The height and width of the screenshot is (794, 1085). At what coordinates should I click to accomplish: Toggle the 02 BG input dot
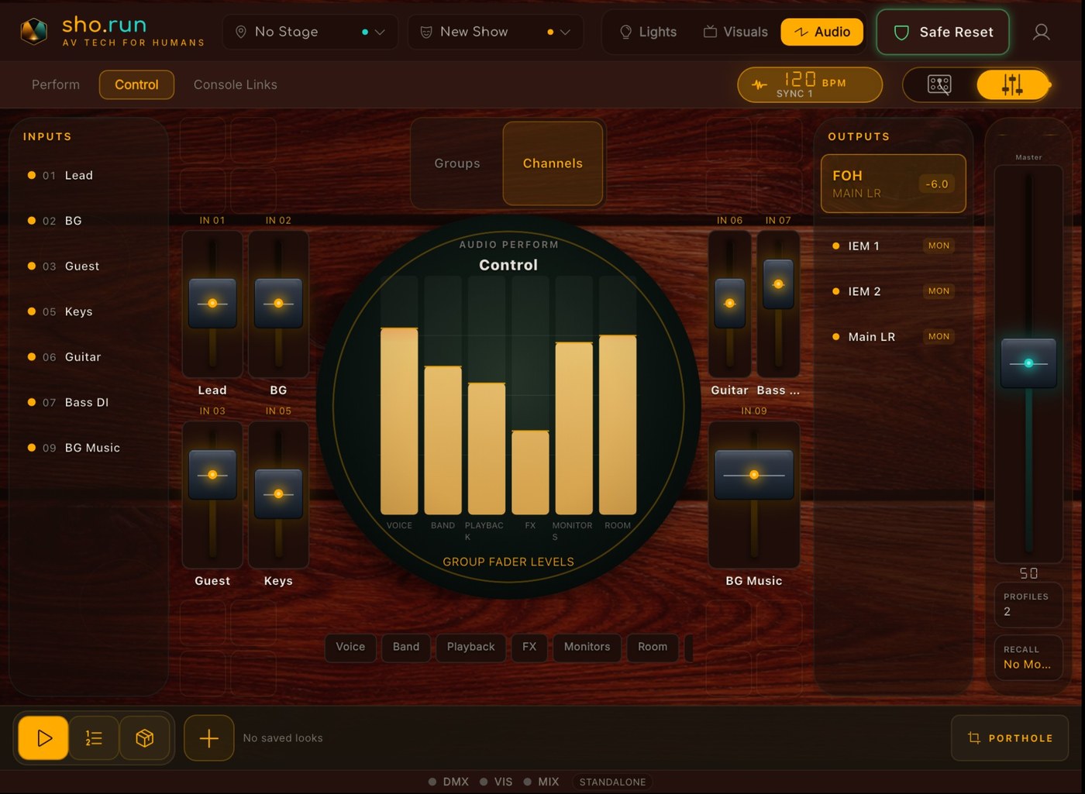tap(32, 221)
